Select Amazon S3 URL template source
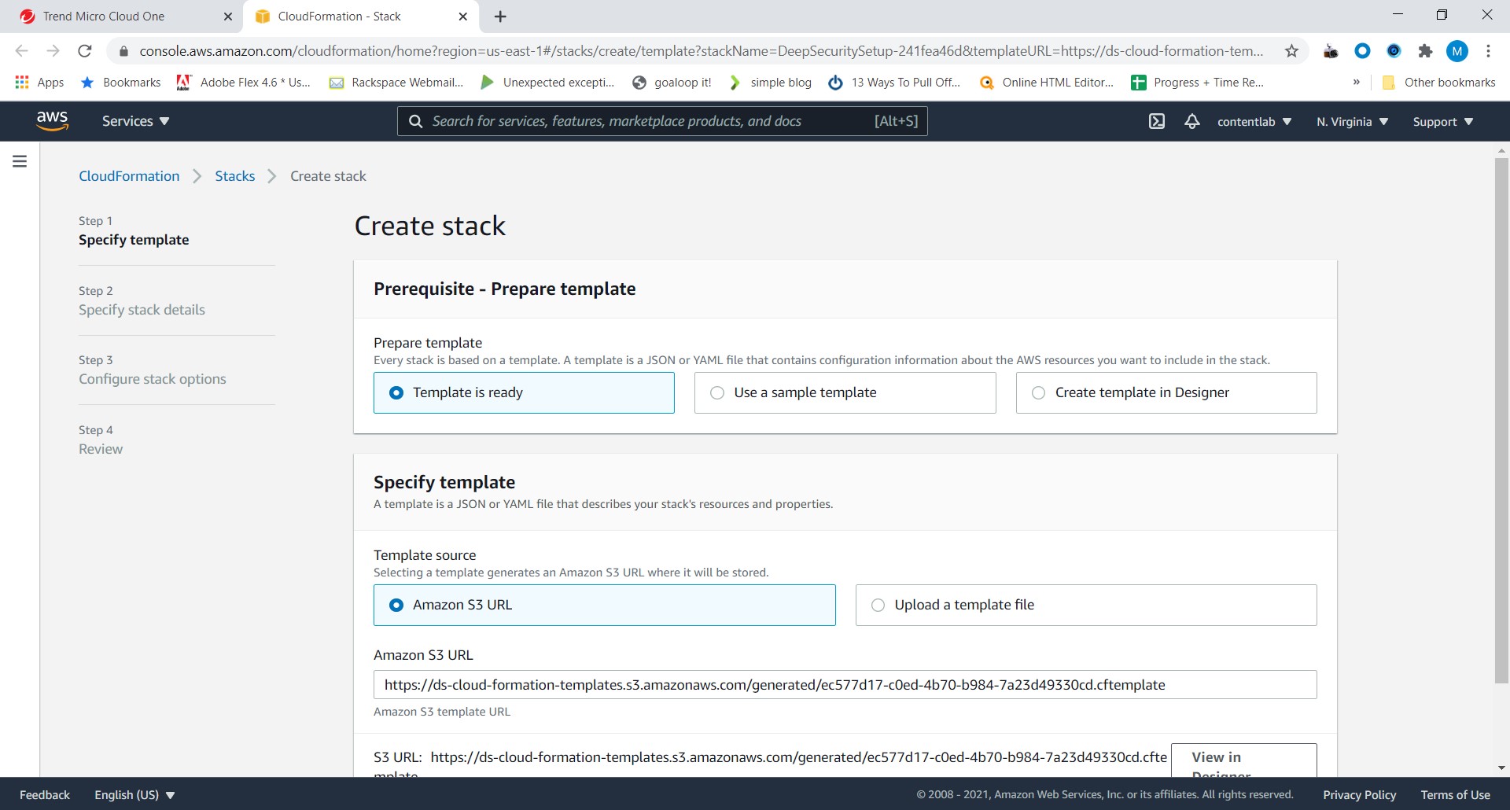Screen dimensions: 1510x810 (x=604, y=605)
